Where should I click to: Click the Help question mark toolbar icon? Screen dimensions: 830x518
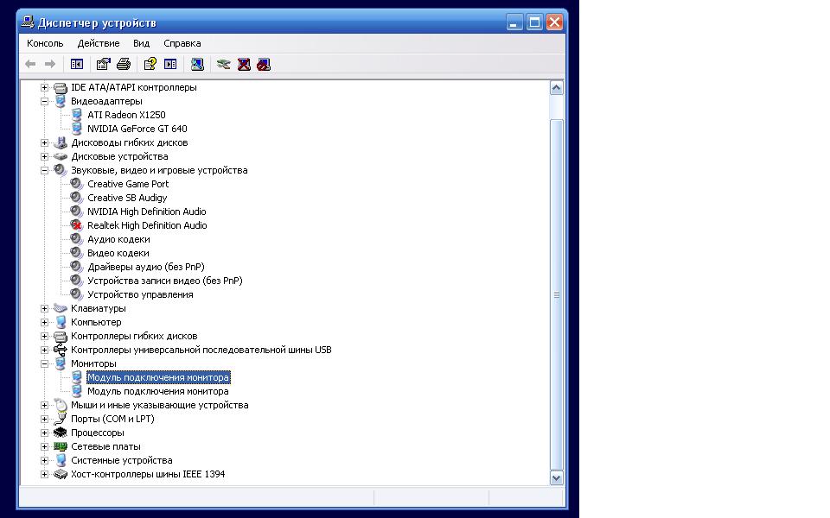[150, 65]
